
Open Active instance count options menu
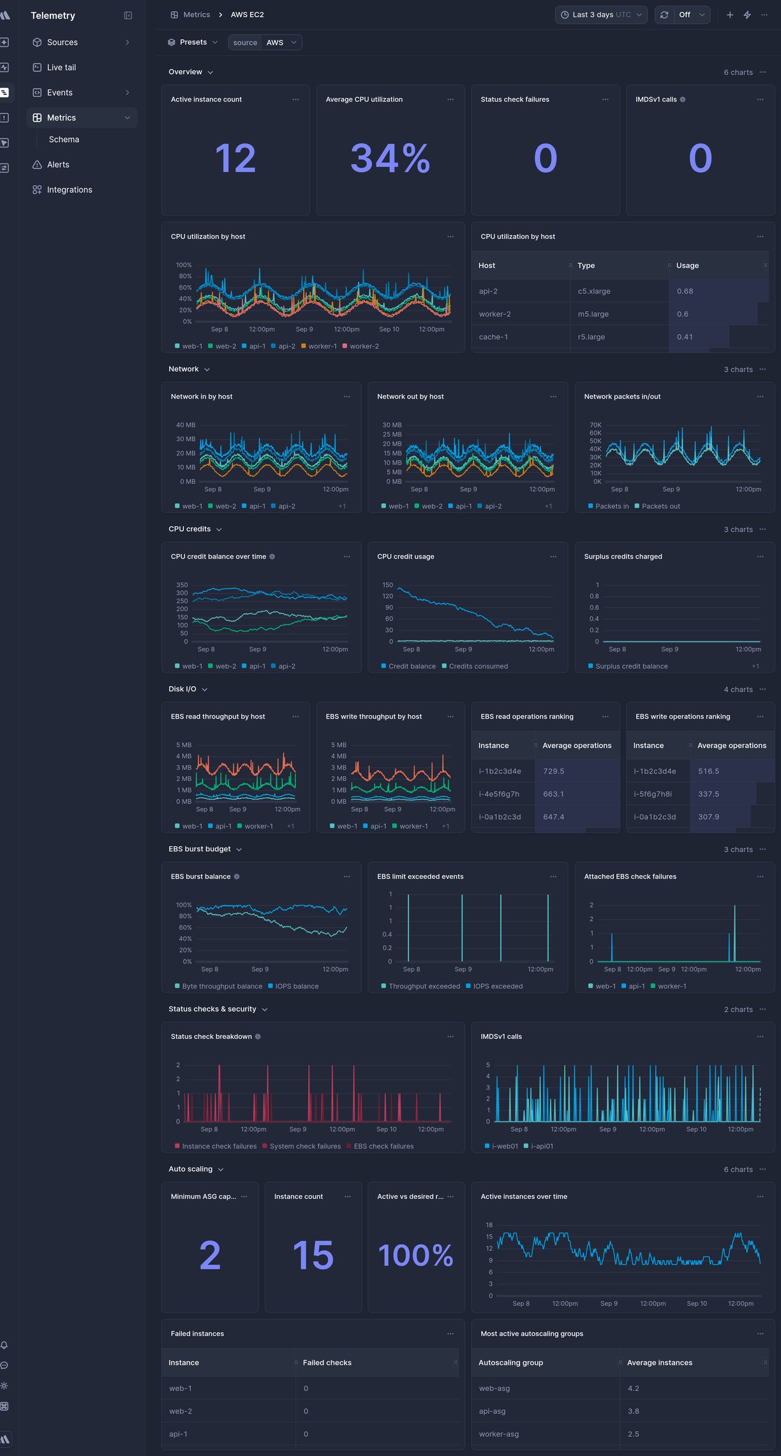pos(295,99)
